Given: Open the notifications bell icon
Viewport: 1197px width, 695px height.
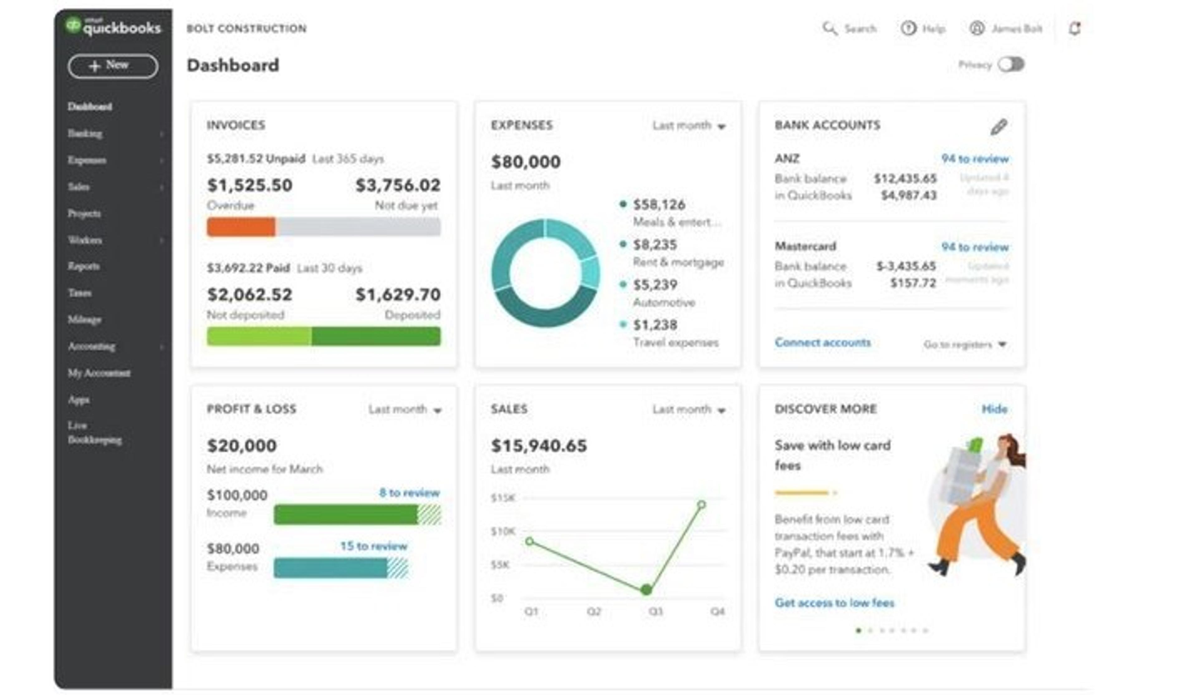Looking at the screenshot, I should 1074,28.
